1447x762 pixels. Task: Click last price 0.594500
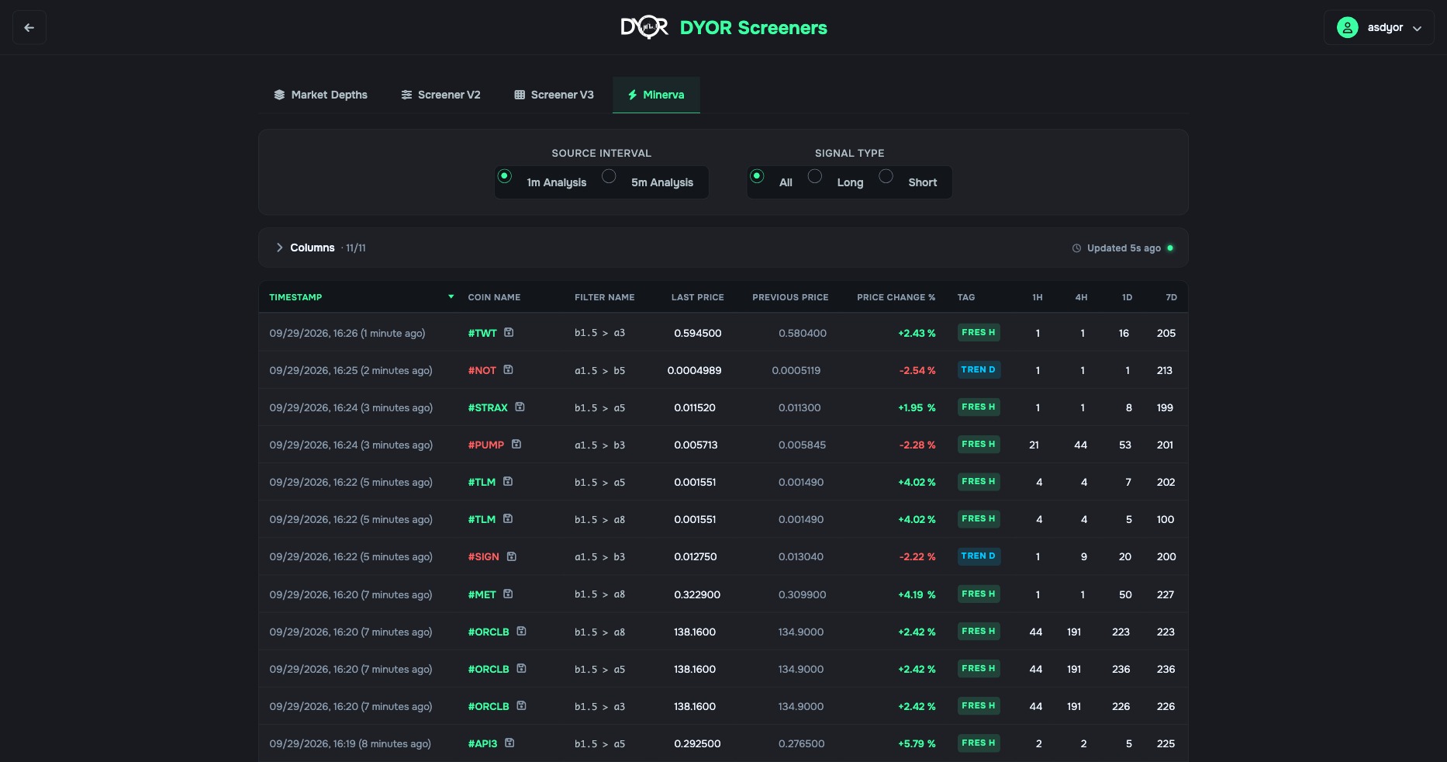pos(698,333)
